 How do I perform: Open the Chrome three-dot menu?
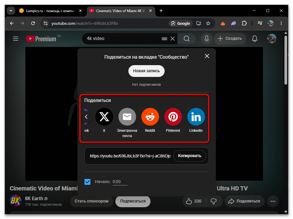click(x=281, y=23)
